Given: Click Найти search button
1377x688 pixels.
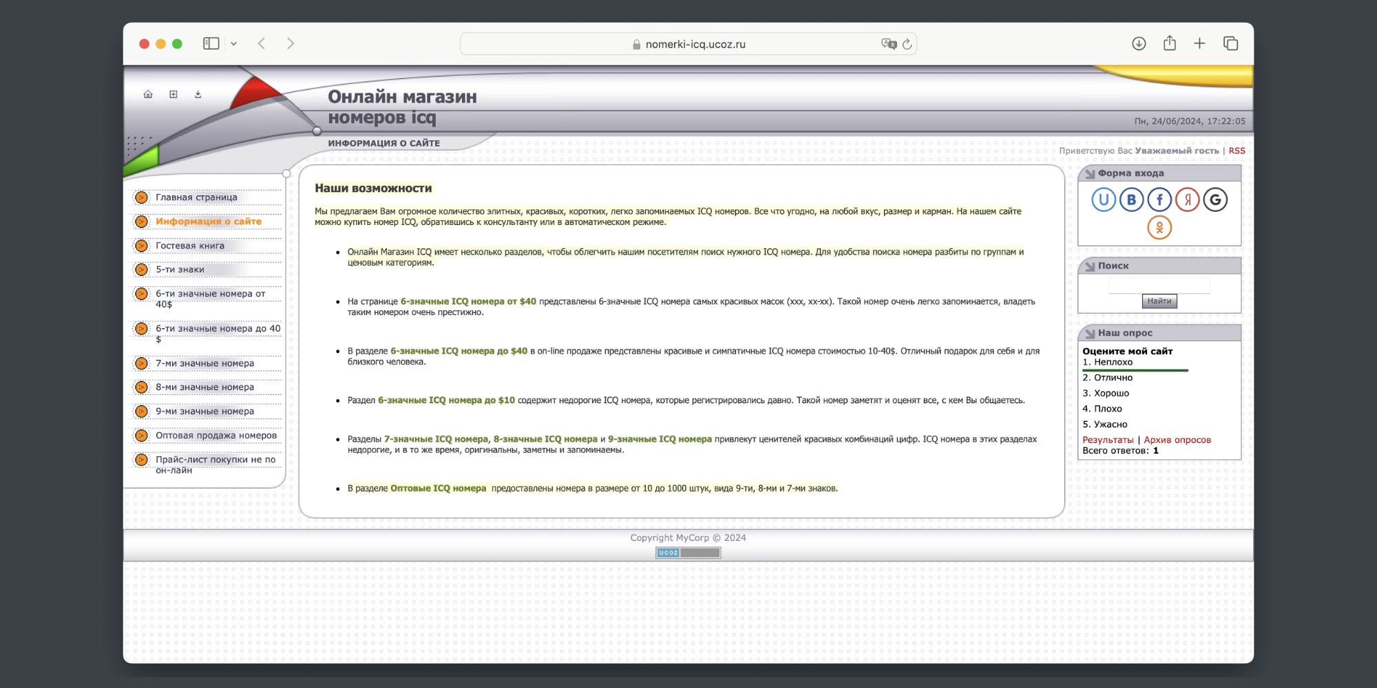Looking at the screenshot, I should point(1159,301).
